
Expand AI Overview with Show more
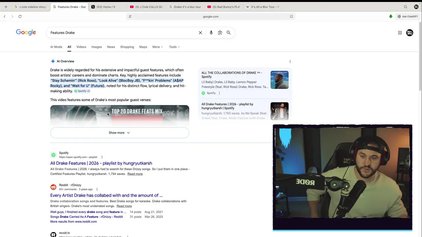120,133
